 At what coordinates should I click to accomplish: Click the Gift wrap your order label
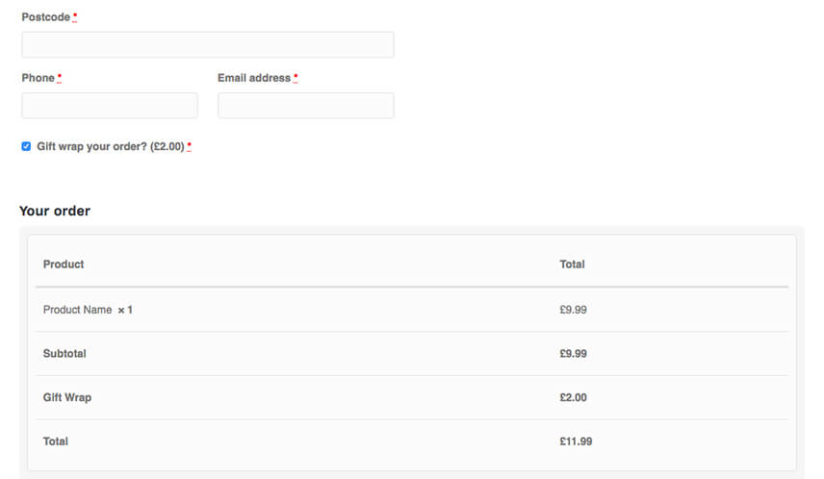tap(111, 146)
